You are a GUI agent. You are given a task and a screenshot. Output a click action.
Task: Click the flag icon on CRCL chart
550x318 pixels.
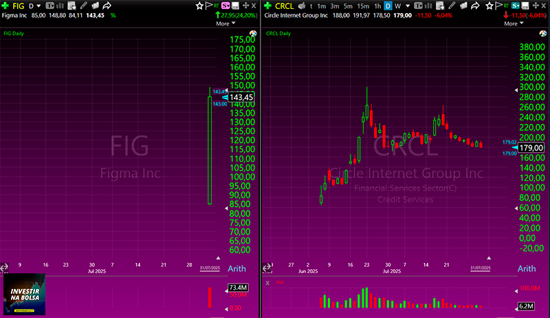[x=498, y=6]
